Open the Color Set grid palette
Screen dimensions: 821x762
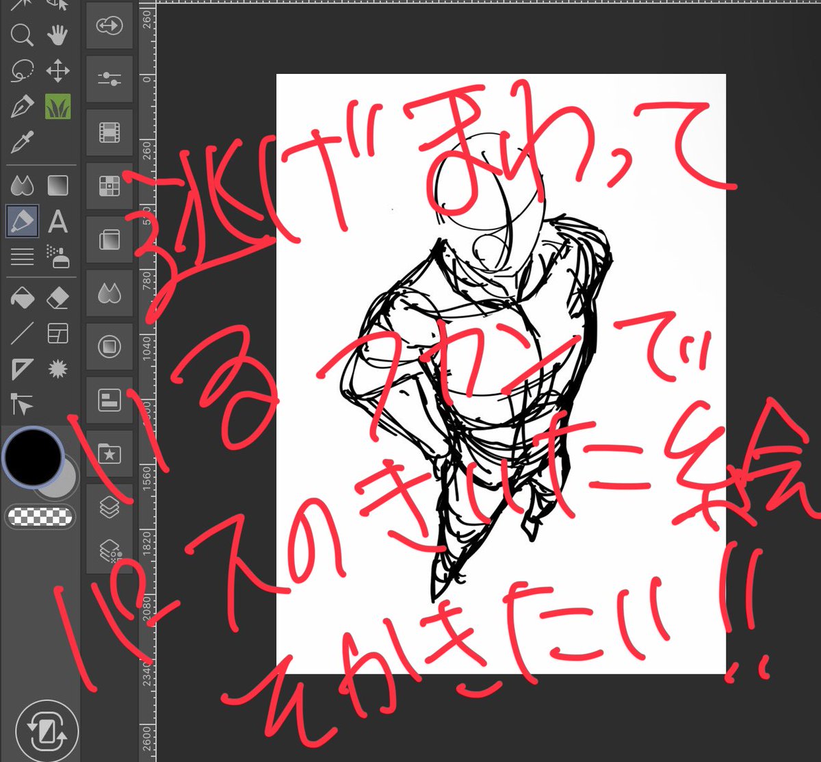pos(109,186)
